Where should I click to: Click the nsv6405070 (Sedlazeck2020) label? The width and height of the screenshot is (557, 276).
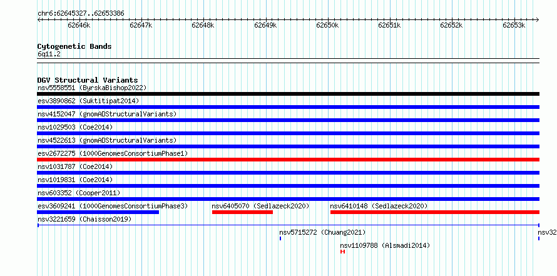tap(260, 206)
